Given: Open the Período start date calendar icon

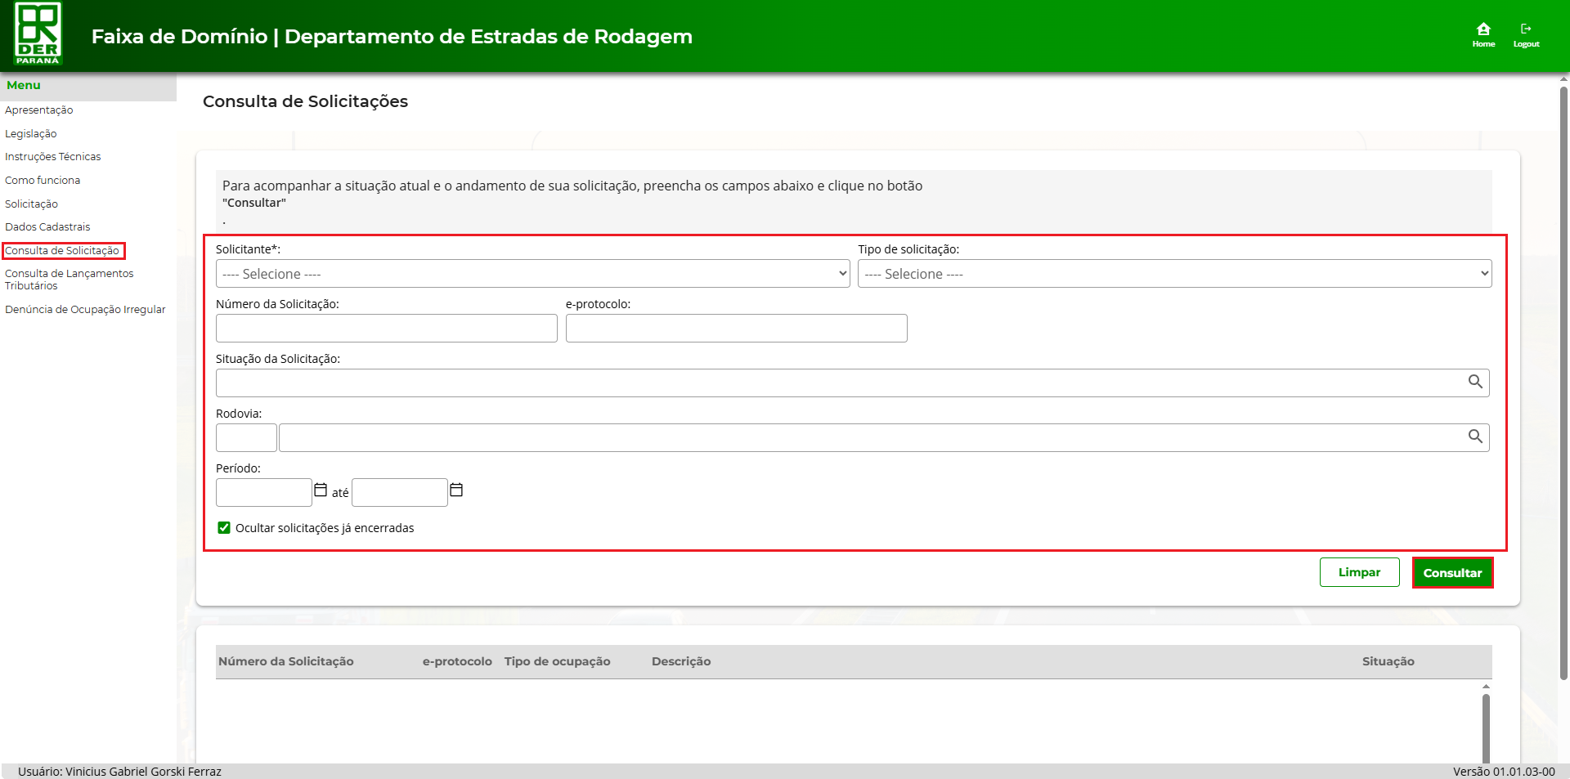Looking at the screenshot, I should (x=321, y=490).
